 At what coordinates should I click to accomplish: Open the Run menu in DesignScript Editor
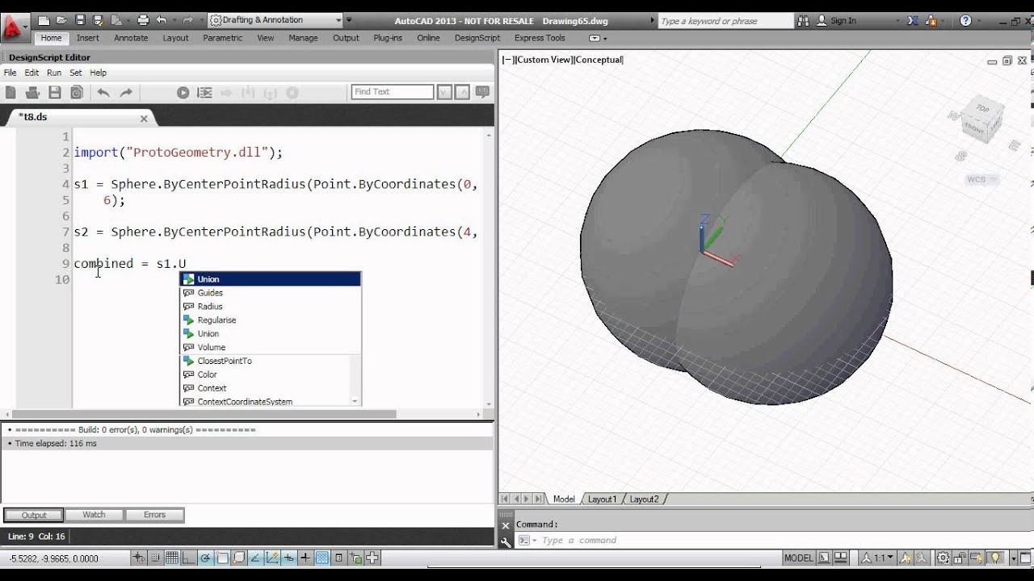[x=54, y=73]
